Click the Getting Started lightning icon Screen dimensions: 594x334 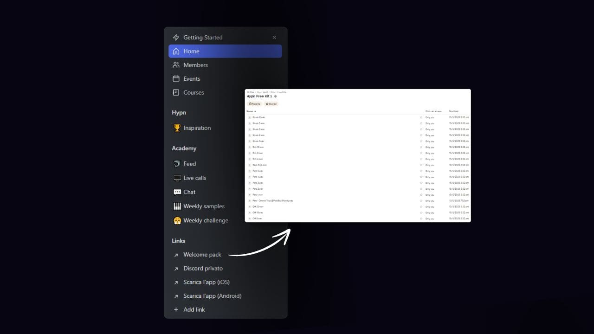click(176, 38)
